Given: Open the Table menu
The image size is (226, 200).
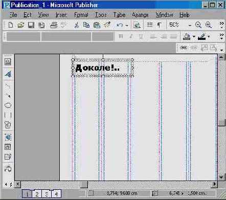Looking at the screenshot, I should [120, 15].
